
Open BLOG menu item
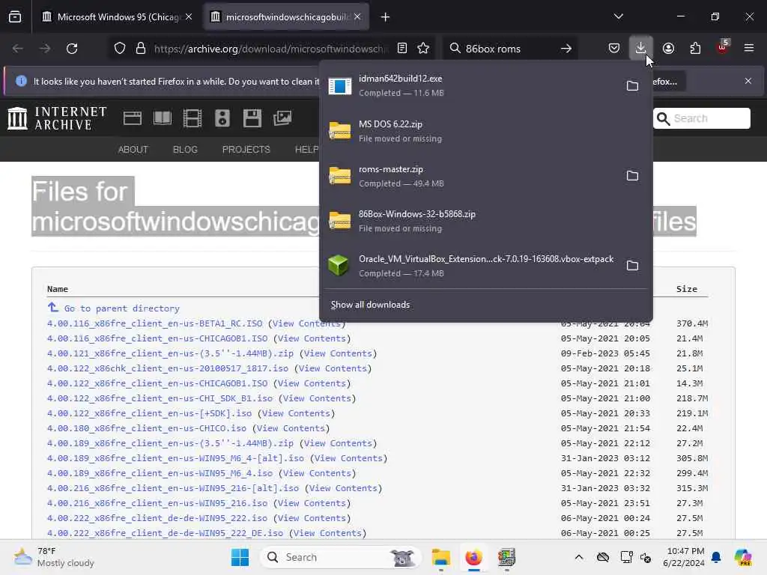click(x=185, y=150)
